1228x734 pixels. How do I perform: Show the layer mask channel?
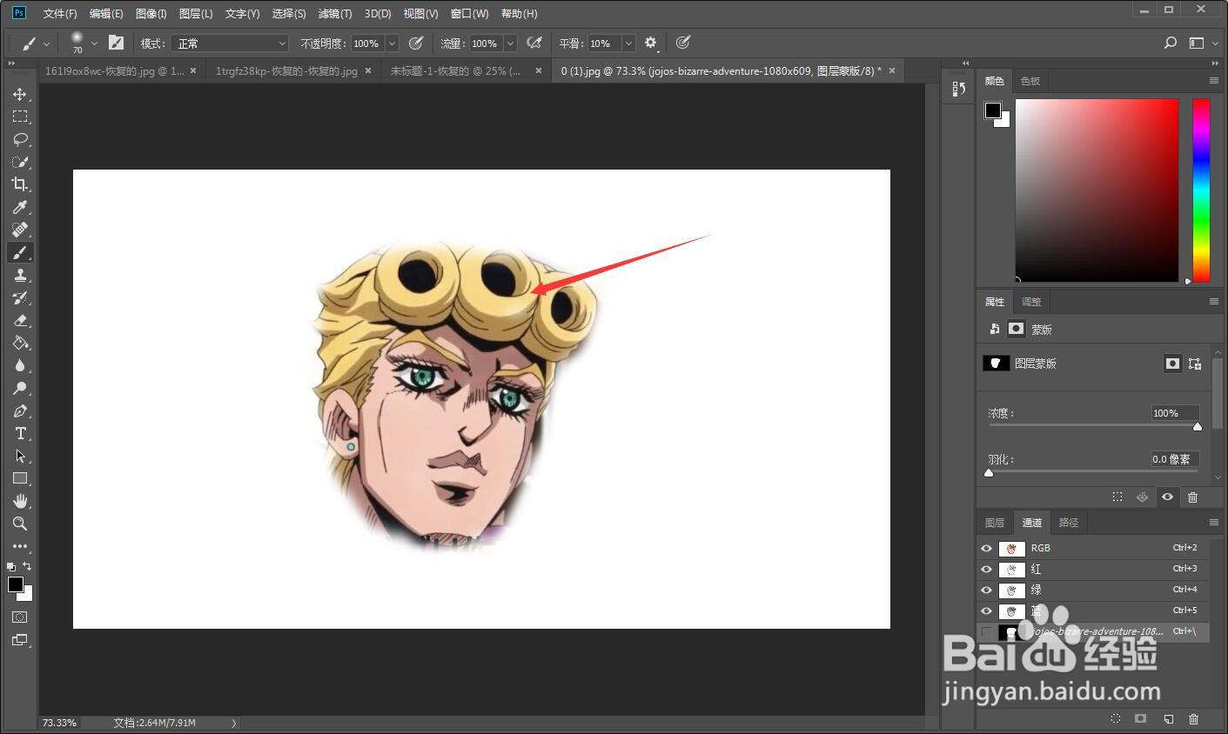(986, 632)
